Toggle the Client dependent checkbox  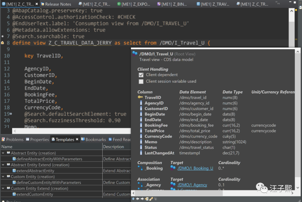141,75
